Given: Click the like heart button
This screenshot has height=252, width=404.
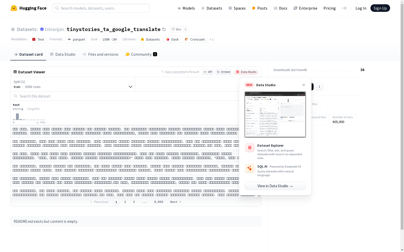Looking at the screenshot, I should (176, 29).
